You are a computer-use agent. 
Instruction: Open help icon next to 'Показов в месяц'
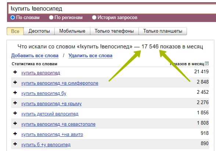pos(207,63)
